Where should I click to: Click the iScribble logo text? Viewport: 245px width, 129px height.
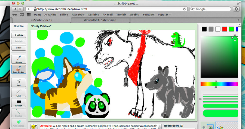19,26
